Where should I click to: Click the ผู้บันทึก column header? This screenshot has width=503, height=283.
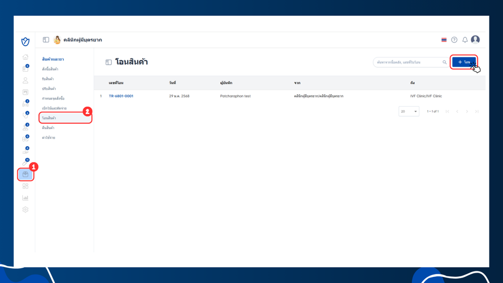(226, 83)
